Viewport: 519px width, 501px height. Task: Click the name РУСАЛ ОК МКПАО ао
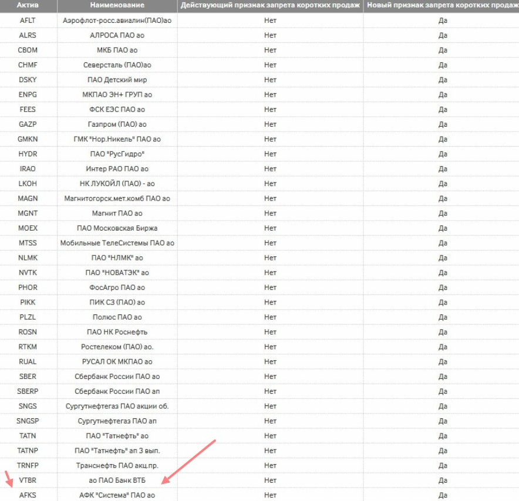117,362
